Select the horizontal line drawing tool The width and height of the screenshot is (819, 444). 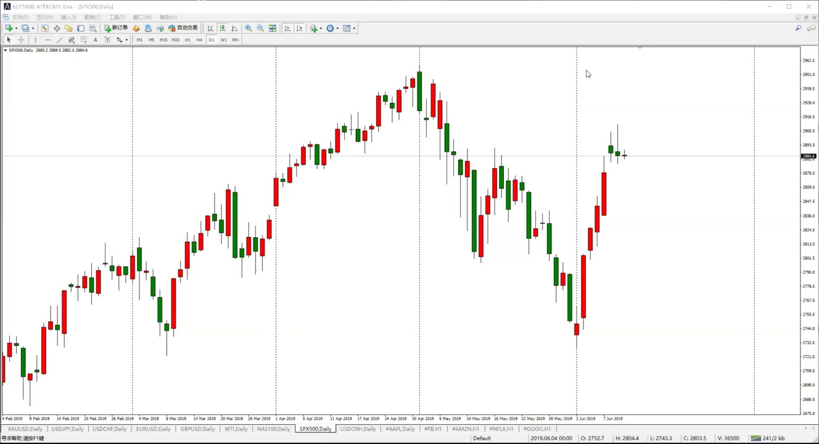[x=47, y=40]
